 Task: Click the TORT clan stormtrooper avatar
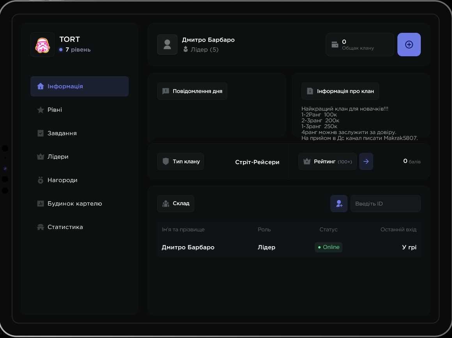[43, 45]
